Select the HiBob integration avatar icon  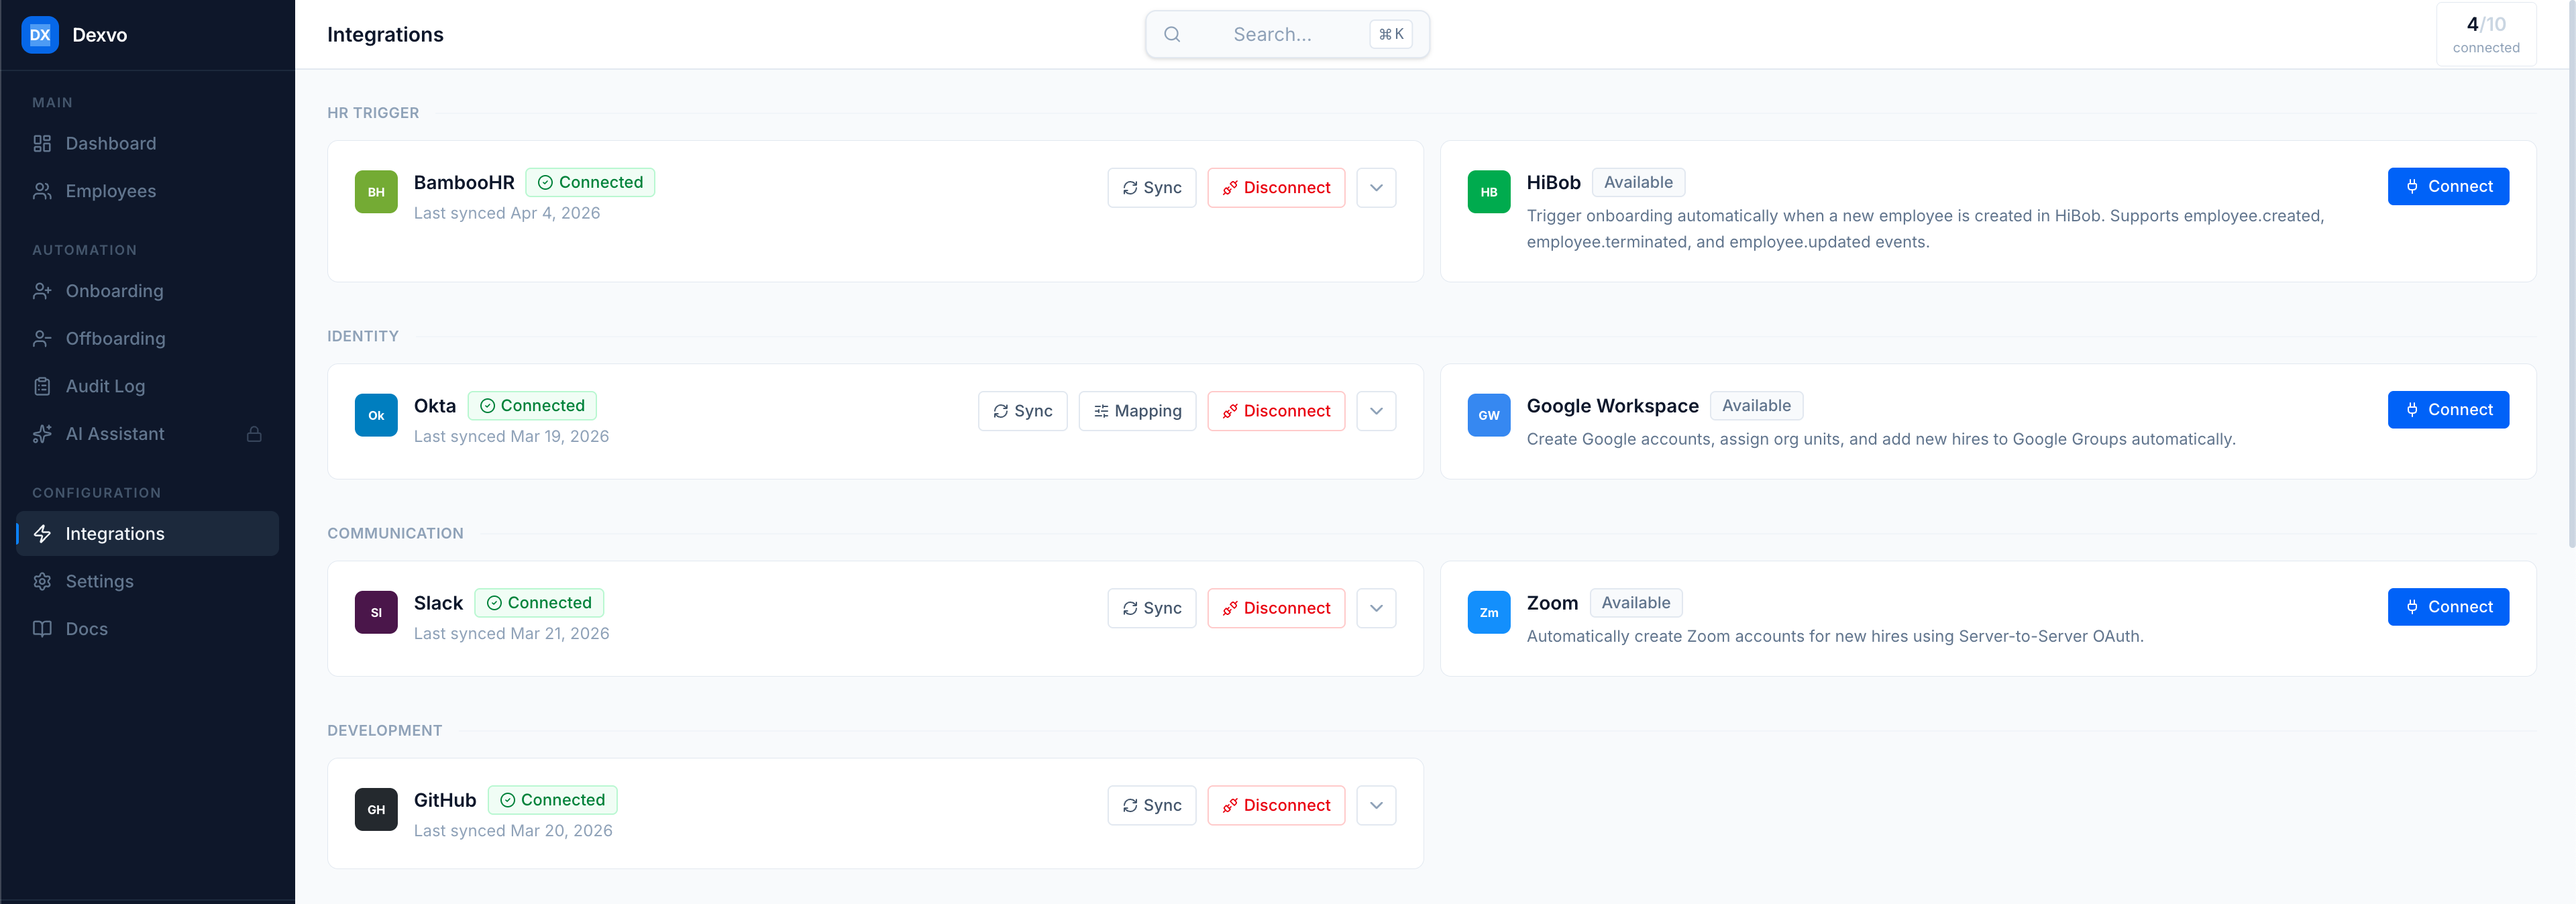(x=1489, y=192)
